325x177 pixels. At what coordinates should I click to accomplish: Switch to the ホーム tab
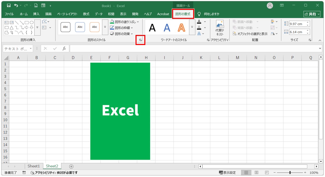pyautogui.click(x=24, y=14)
